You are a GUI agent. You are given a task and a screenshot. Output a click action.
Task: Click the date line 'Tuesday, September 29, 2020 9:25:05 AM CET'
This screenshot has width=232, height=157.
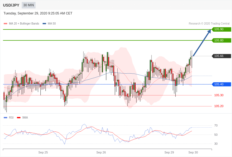38,13
